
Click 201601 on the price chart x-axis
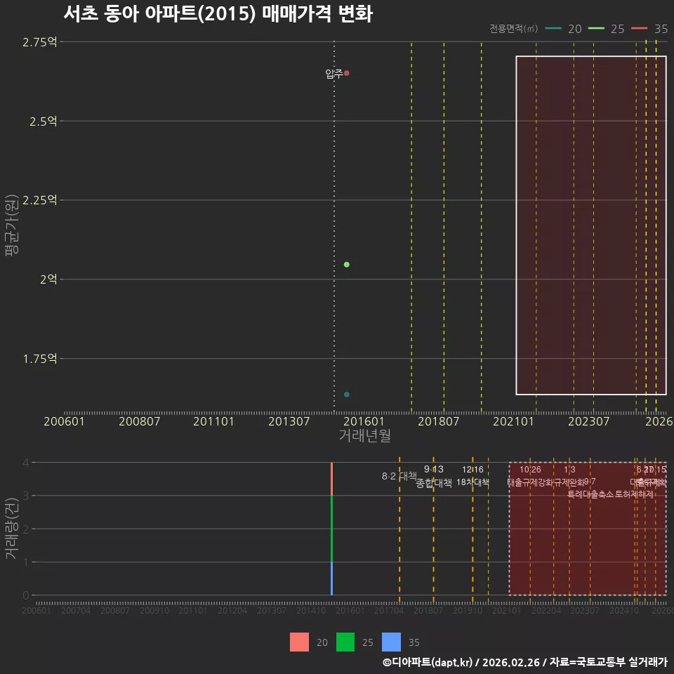tap(364, 421)
